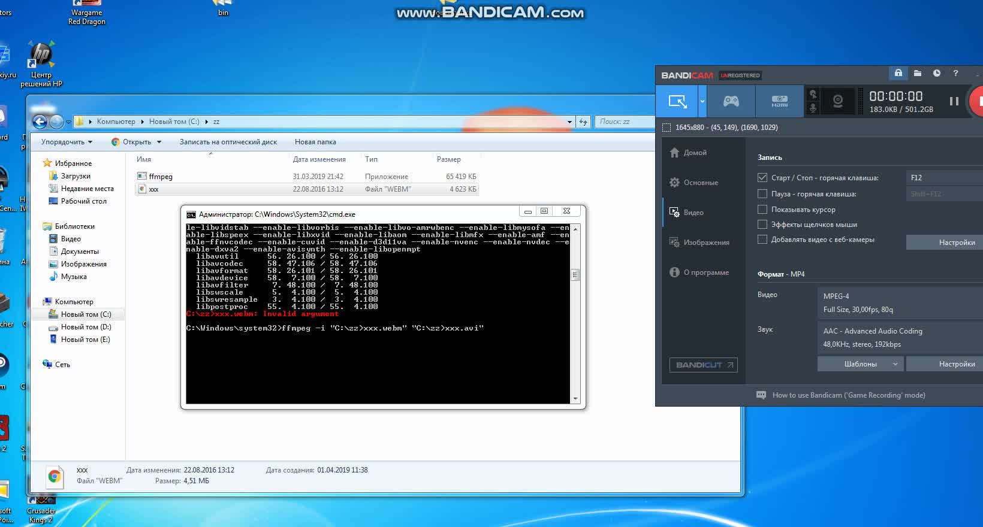The image size is (983, 527).
Task: Open Bandicam output folder icon
Action: point(917,73)
